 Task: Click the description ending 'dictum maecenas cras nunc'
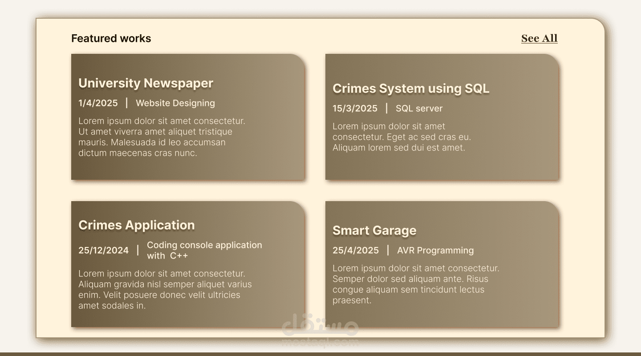pos(162,137)
